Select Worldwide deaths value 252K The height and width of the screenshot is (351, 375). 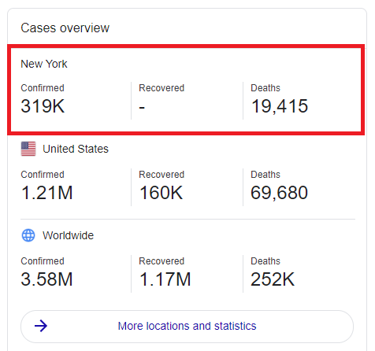click(x=273, y=279)
